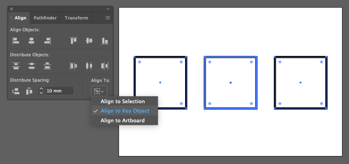The width and height of the screenshot is (349, 164).
Task: Switch to the Transform tab
Action: click(x=76, y=18)
